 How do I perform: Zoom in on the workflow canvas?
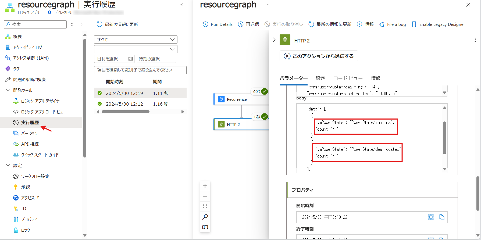(x=205, y=186)
